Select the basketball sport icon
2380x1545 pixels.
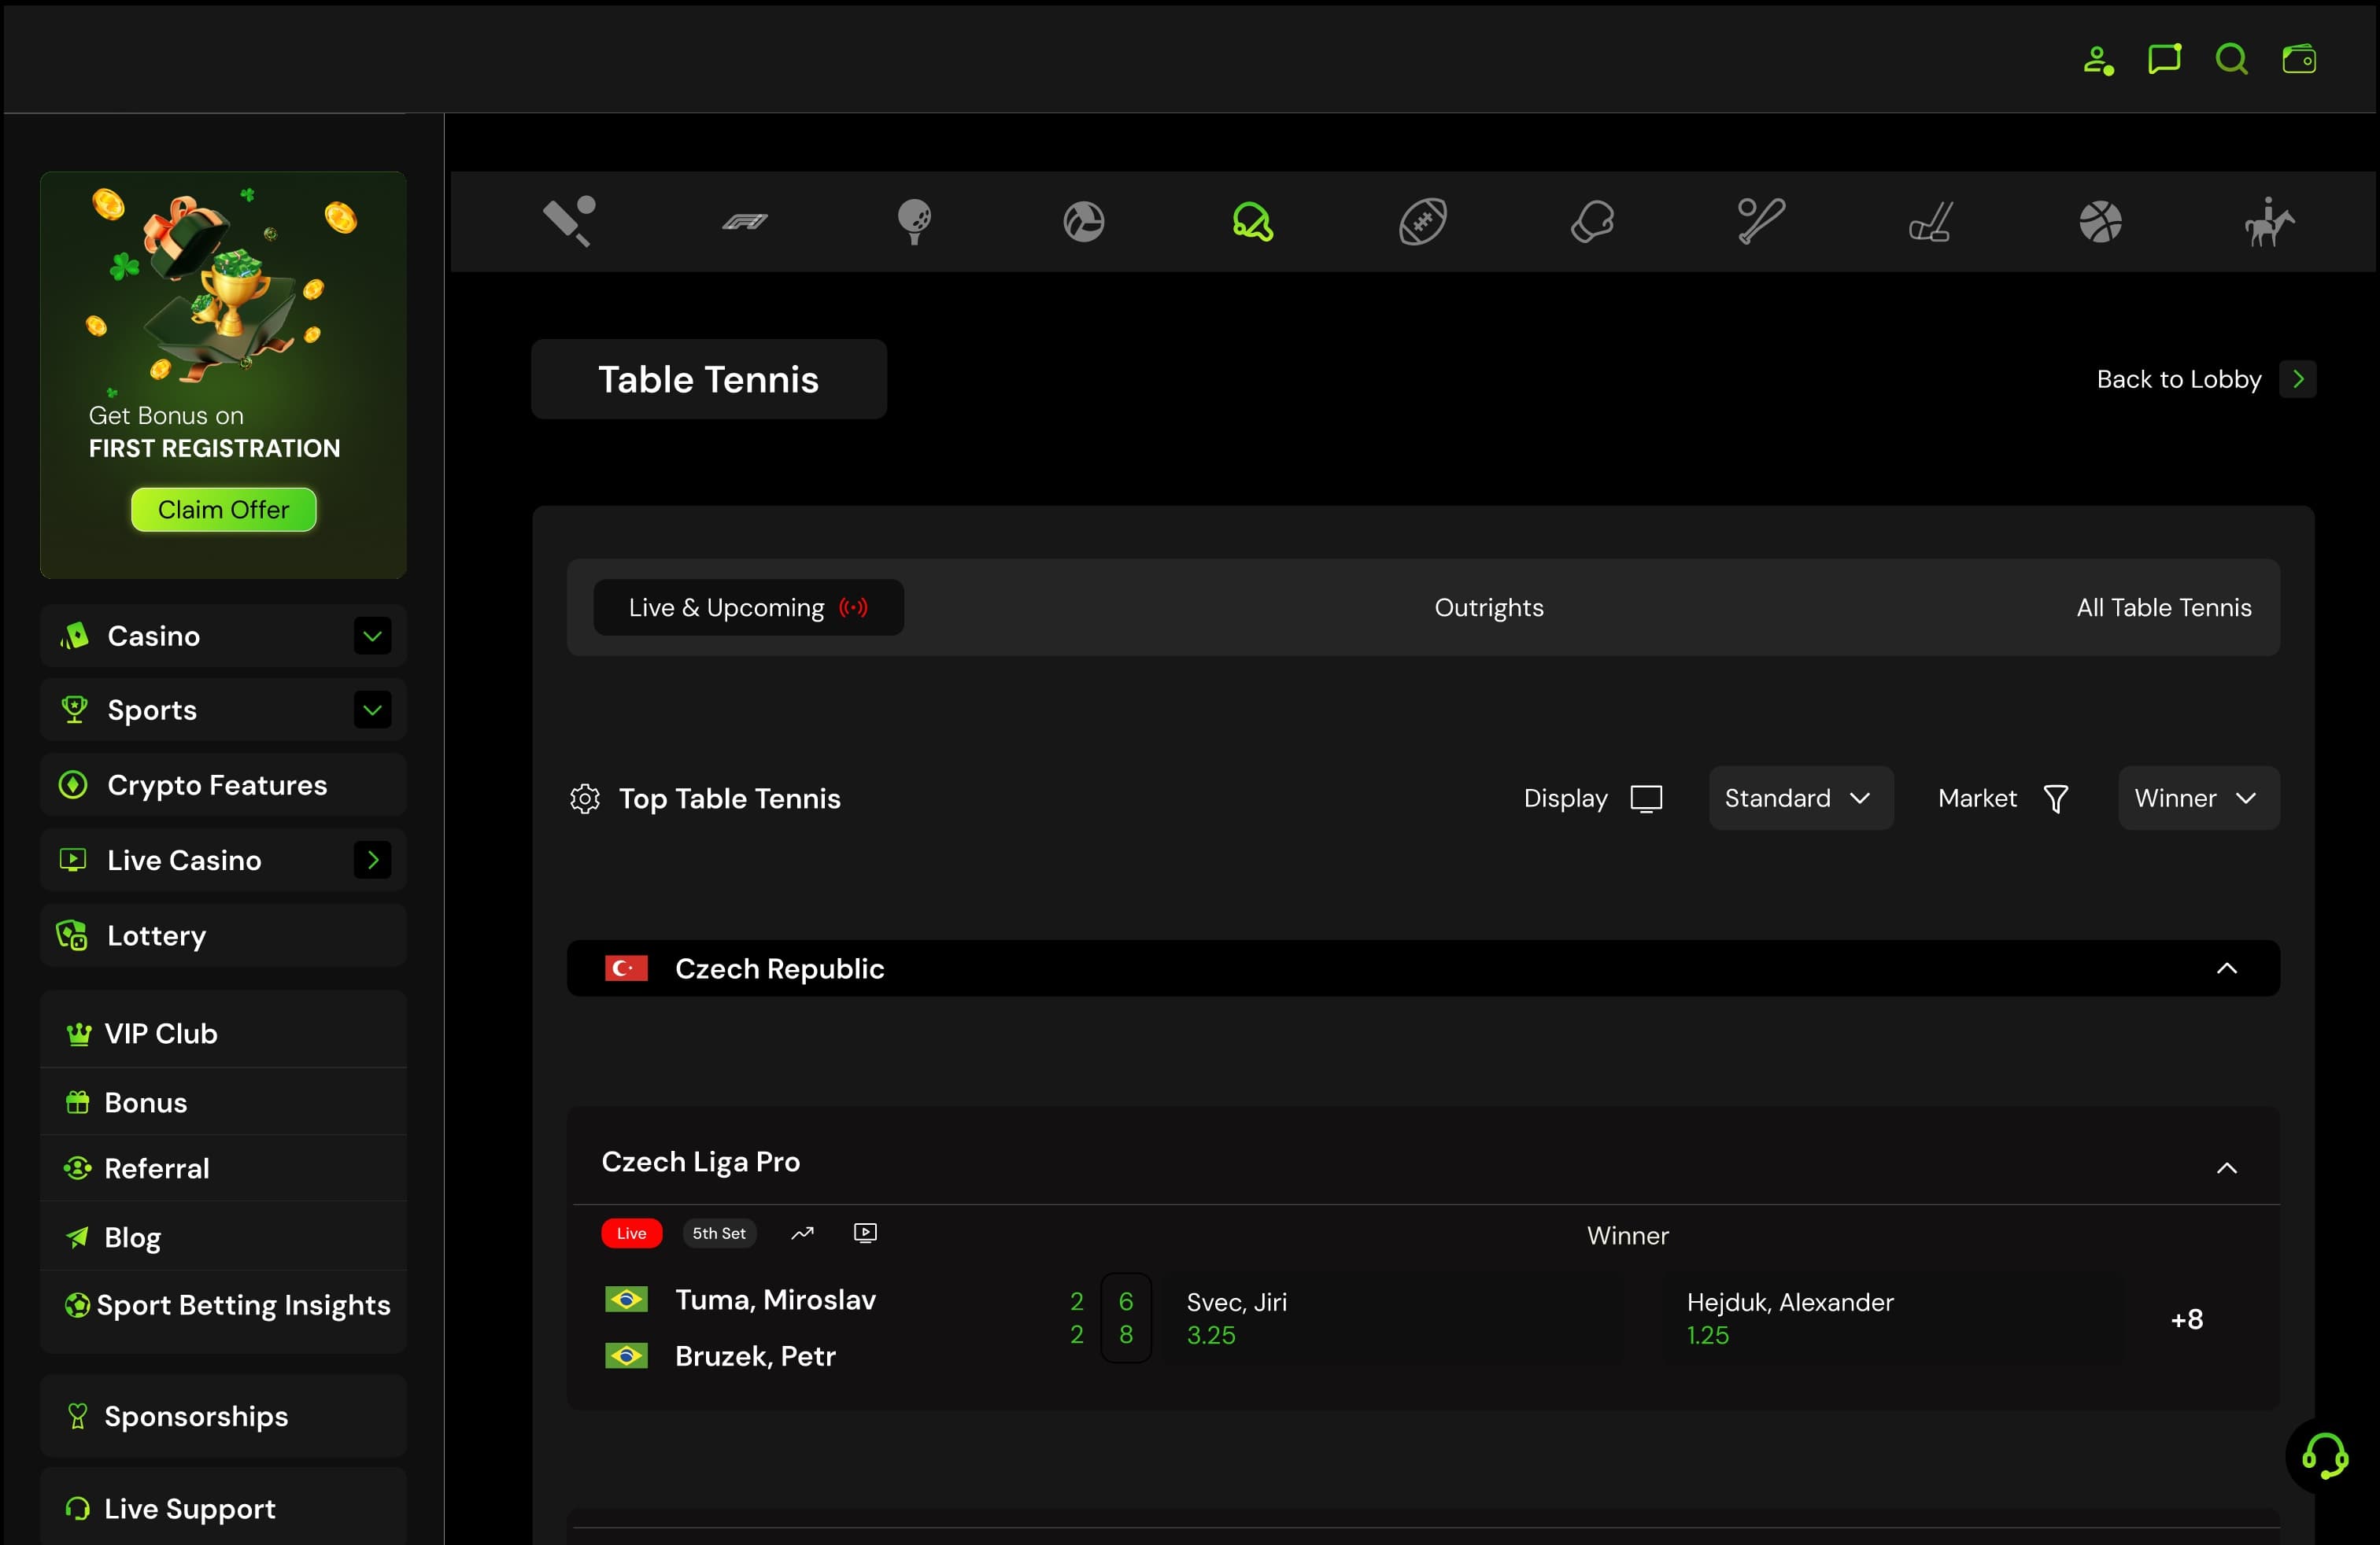pos(2100,221)
